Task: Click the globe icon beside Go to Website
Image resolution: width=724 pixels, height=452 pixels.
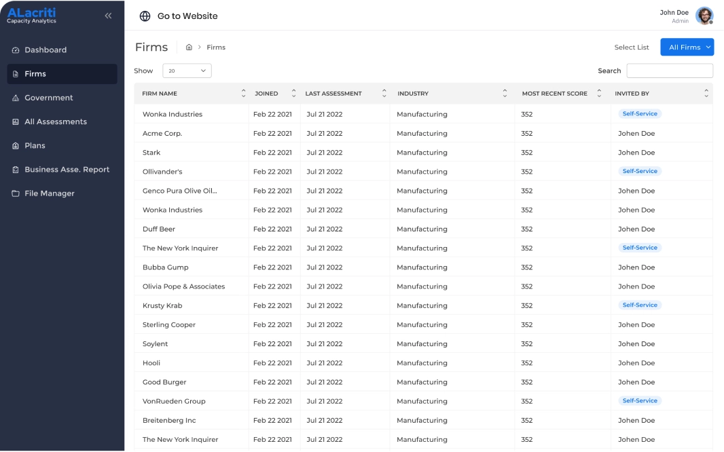Action: 145,16
